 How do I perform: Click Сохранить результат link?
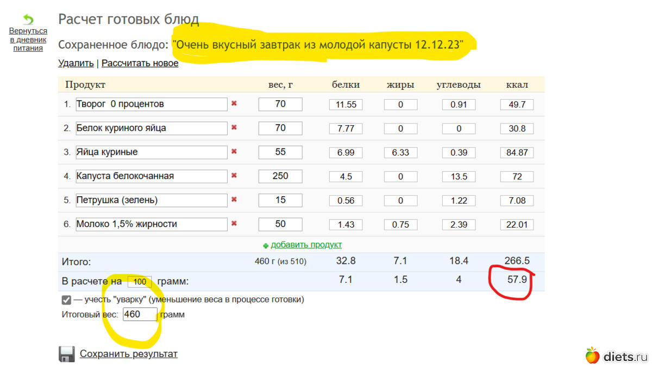(x=128, y=354)
